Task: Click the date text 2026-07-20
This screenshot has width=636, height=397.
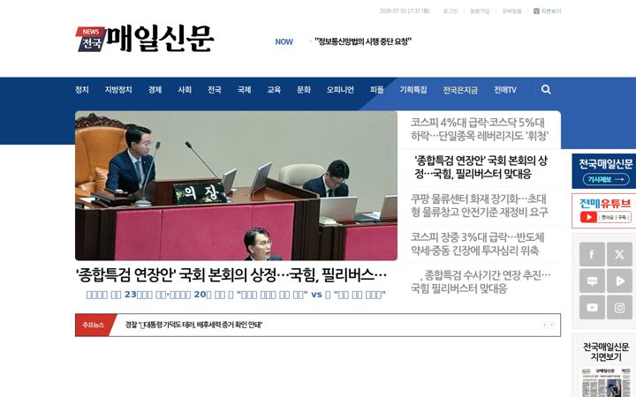Action: point(405,11)
